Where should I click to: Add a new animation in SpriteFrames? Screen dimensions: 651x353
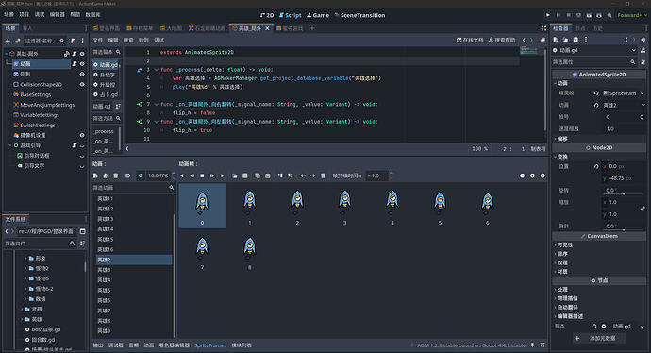(x=95, y=176)
